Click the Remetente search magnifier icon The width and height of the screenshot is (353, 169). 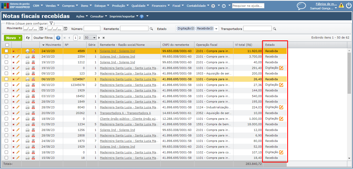pos(152,29)
